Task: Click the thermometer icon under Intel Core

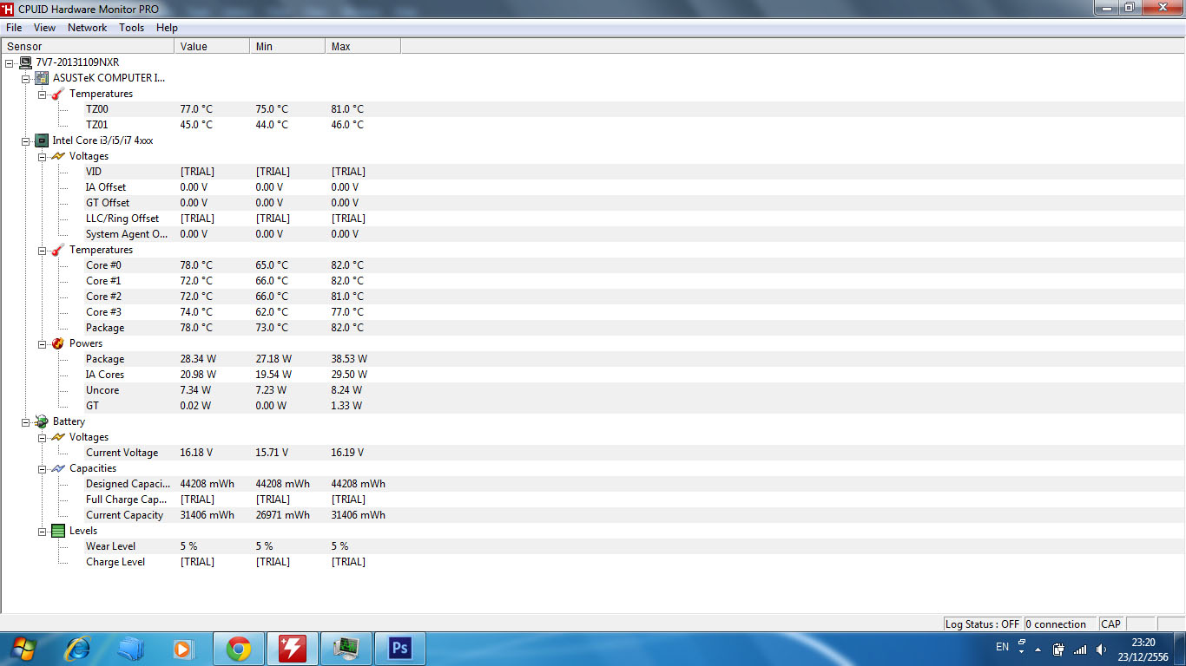Action: 58,250
